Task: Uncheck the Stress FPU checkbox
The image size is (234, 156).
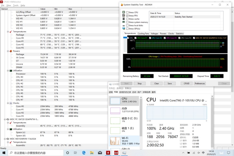Action: (127, 15)
